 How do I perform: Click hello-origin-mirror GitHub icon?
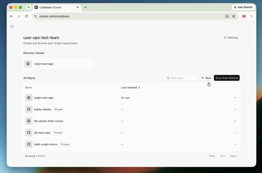(x=29, y=144)
